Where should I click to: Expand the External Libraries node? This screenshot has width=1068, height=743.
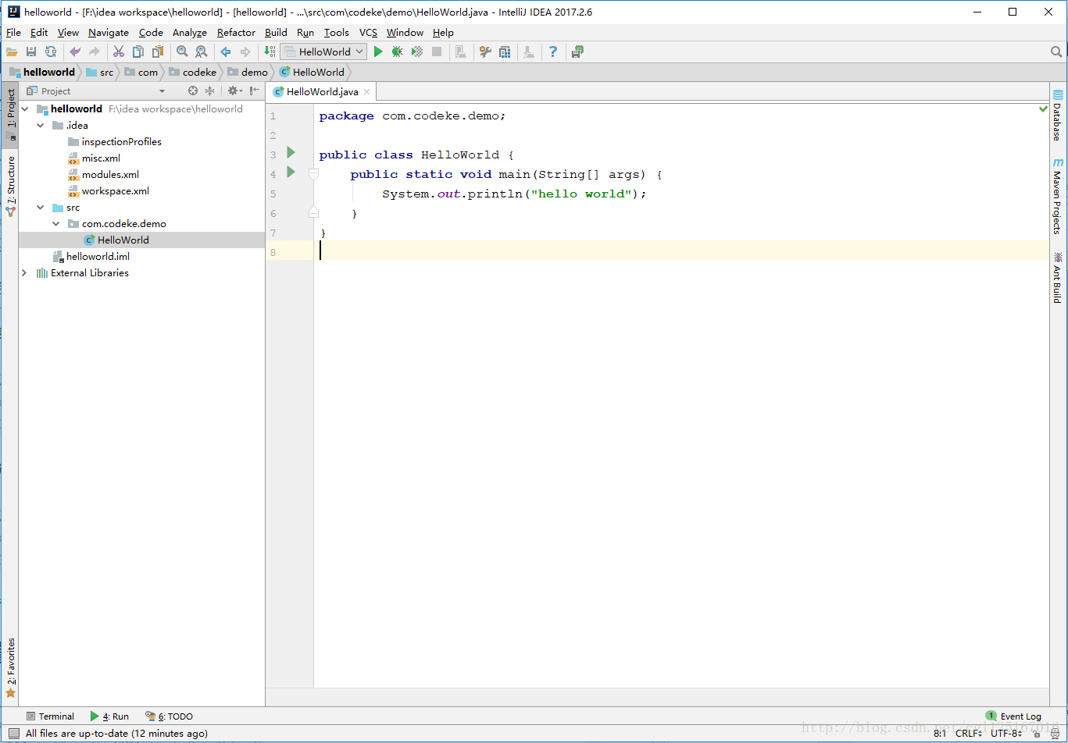(25, 273)
